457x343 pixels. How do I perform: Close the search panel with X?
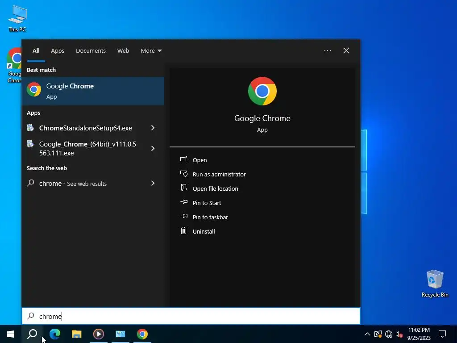(346, 50)
